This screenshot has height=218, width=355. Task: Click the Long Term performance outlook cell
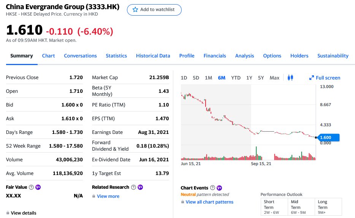(328, 207)
